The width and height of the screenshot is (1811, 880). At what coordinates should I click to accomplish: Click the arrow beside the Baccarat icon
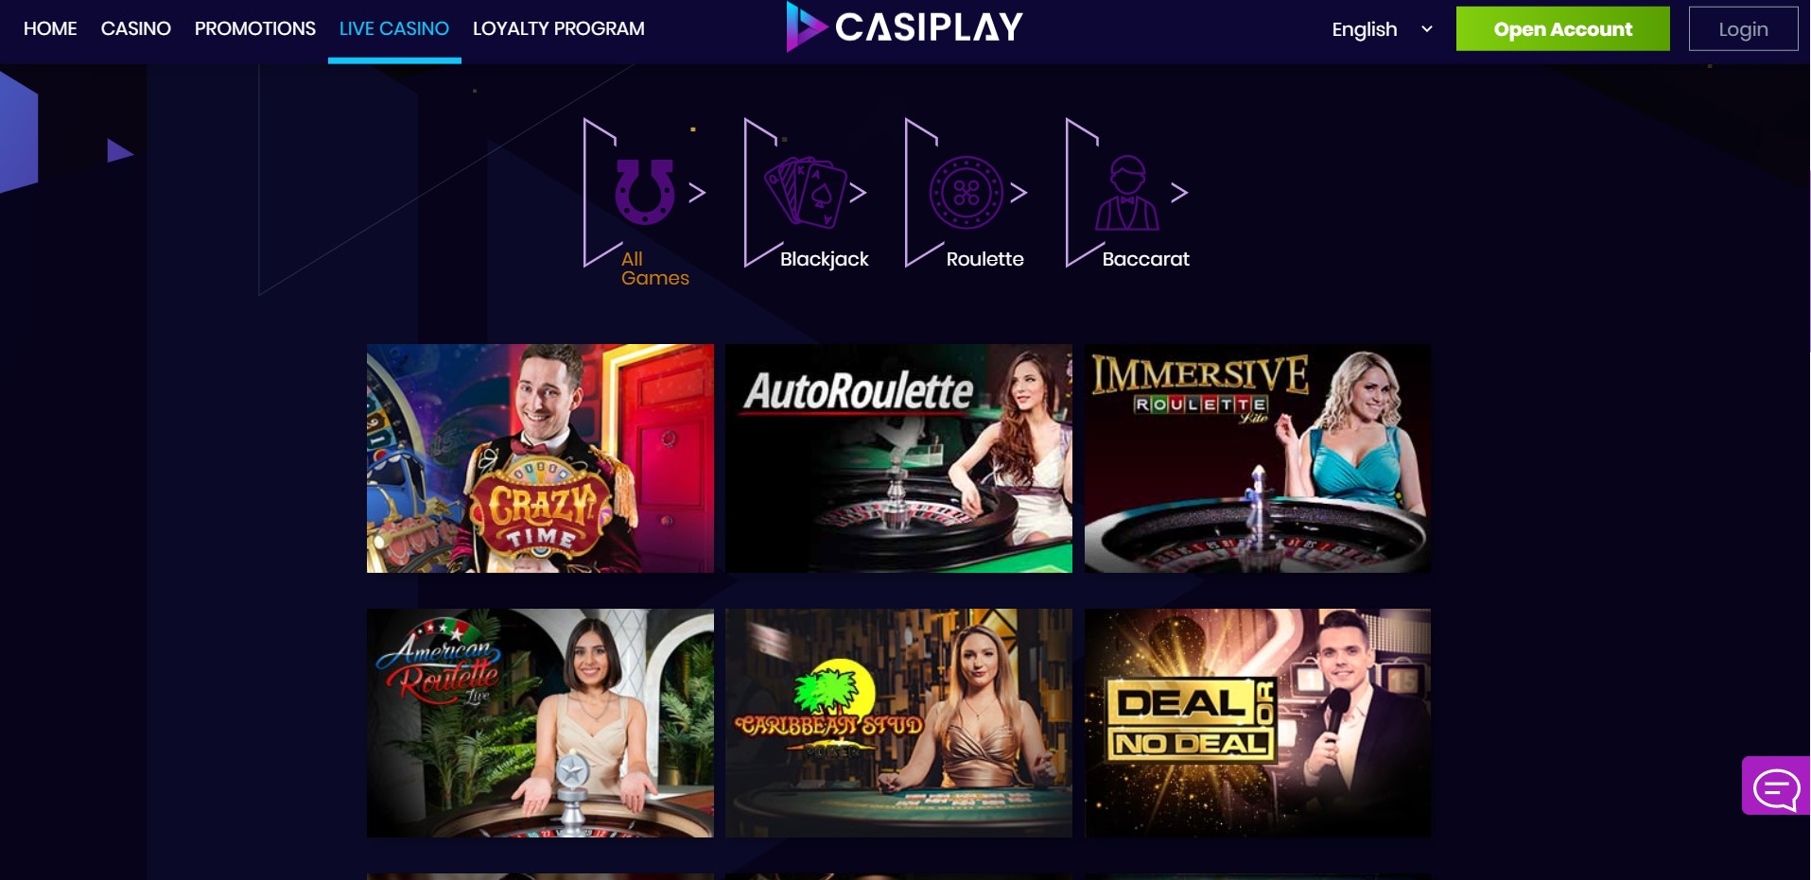point(1178,193)
